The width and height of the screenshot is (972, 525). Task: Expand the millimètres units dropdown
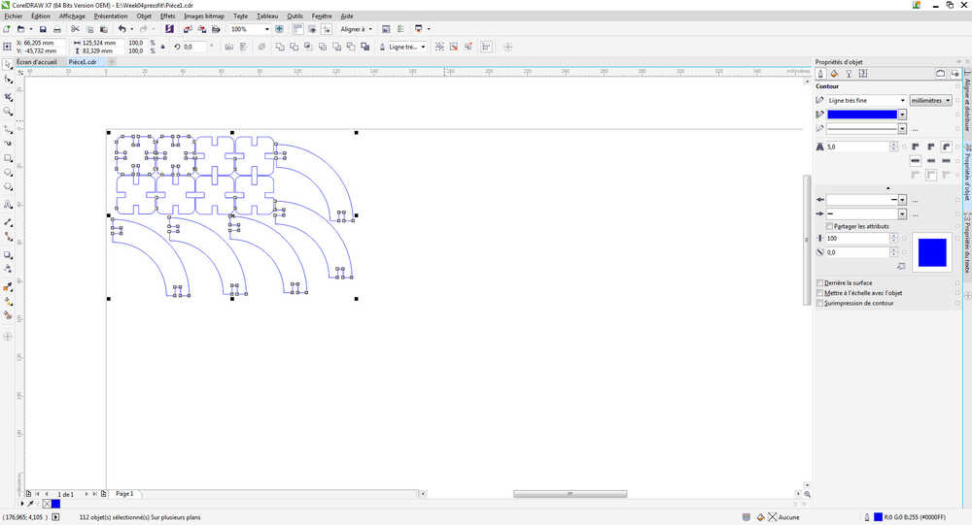click(x=930, y=100)
